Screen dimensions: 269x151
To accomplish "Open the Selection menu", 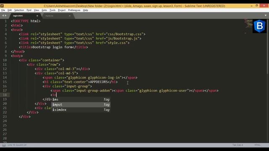I will [x=19, y=10].
